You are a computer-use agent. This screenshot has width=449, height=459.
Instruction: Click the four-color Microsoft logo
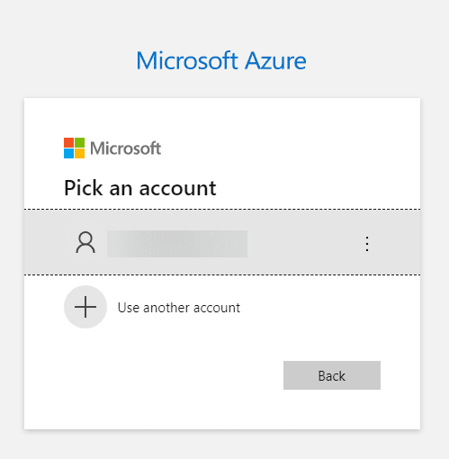(x=74, y=148)
